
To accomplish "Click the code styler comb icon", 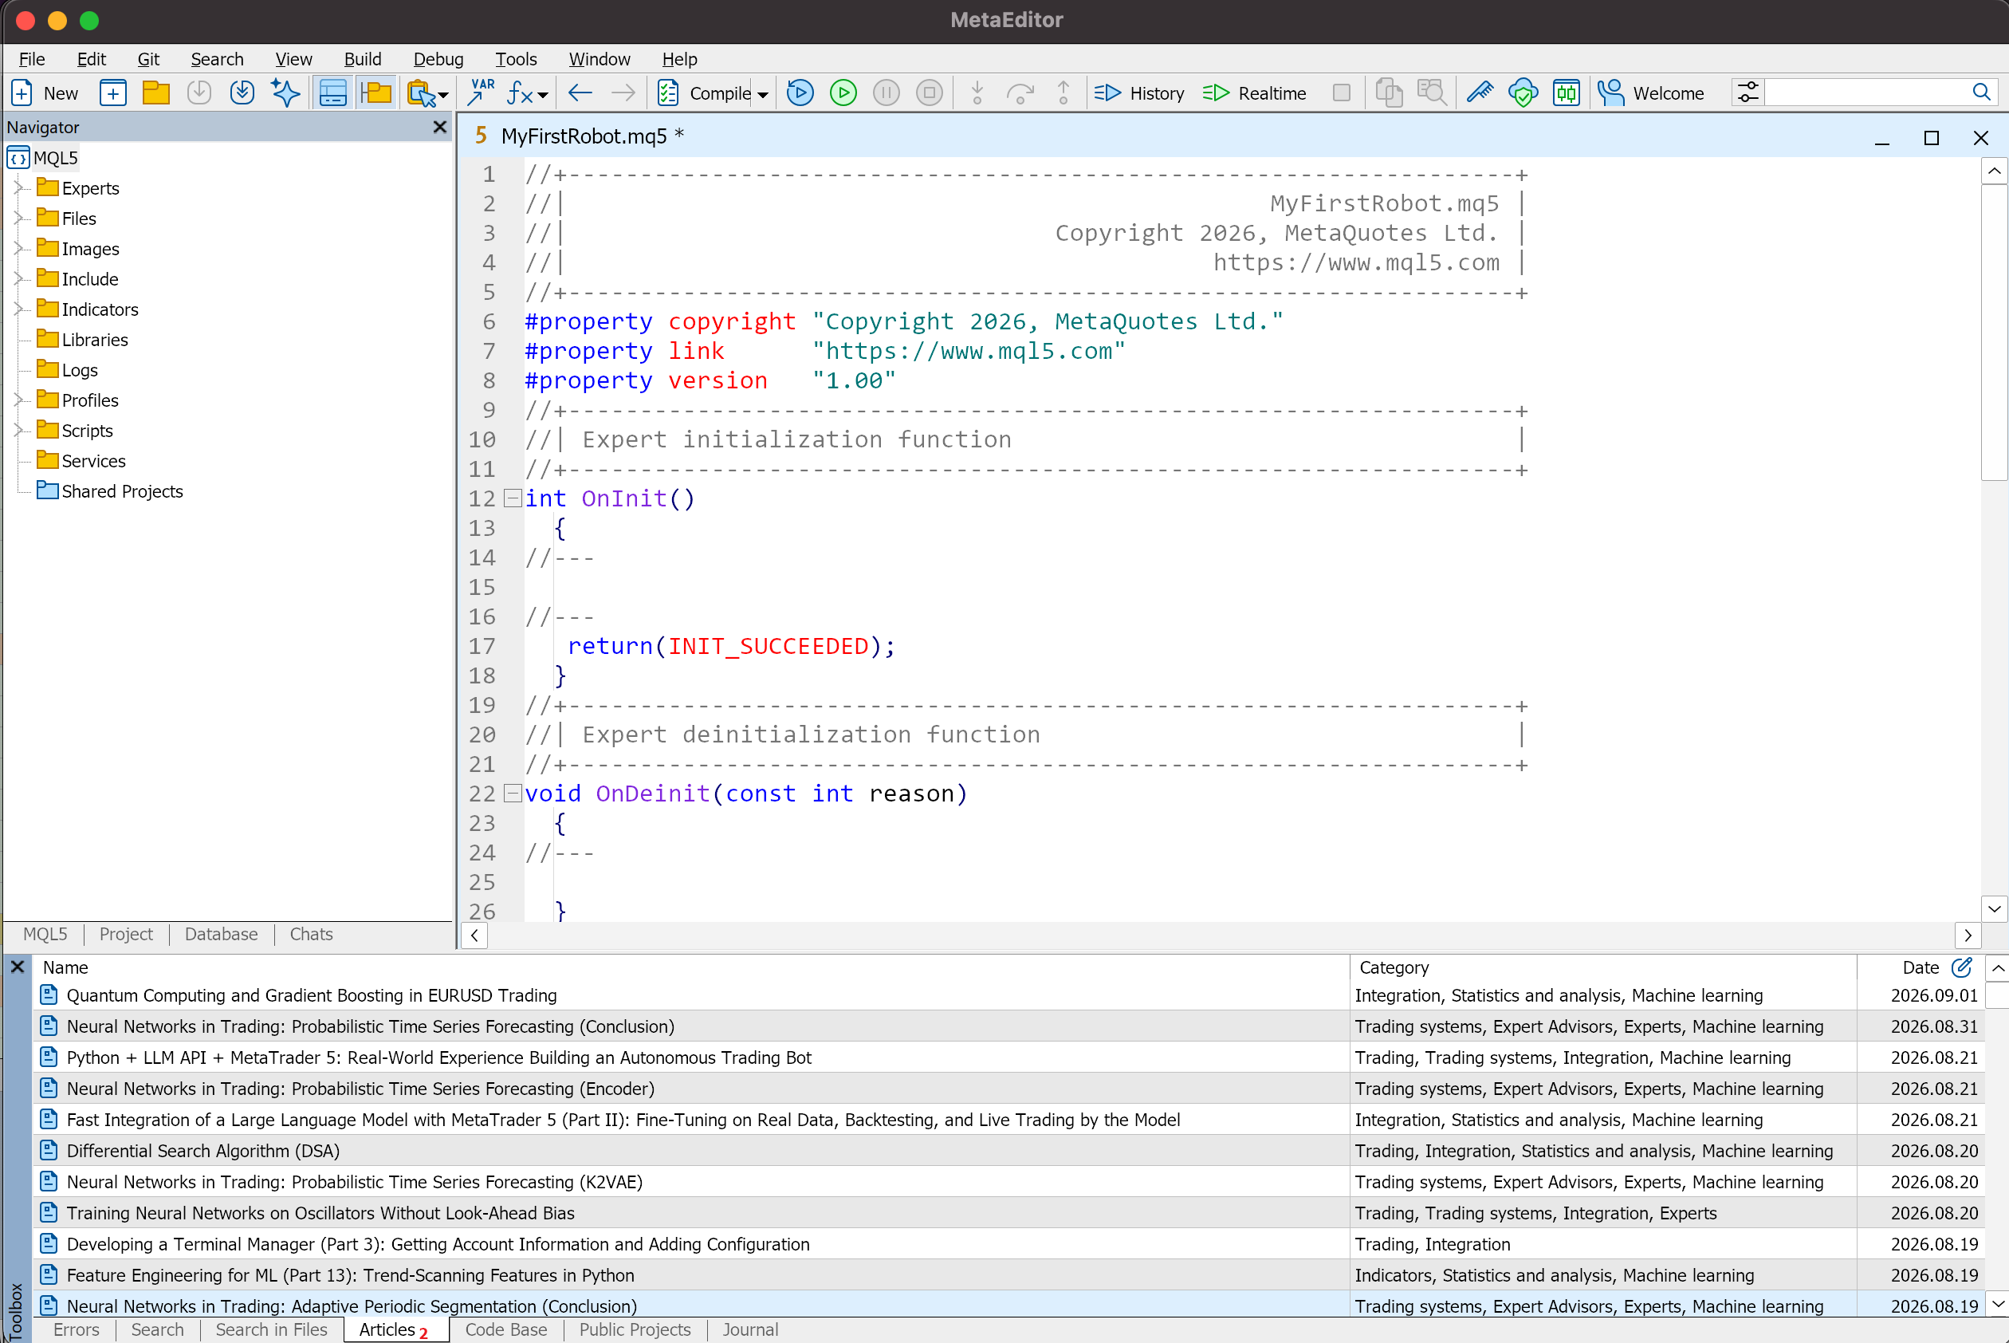I will pos(1480,93).
